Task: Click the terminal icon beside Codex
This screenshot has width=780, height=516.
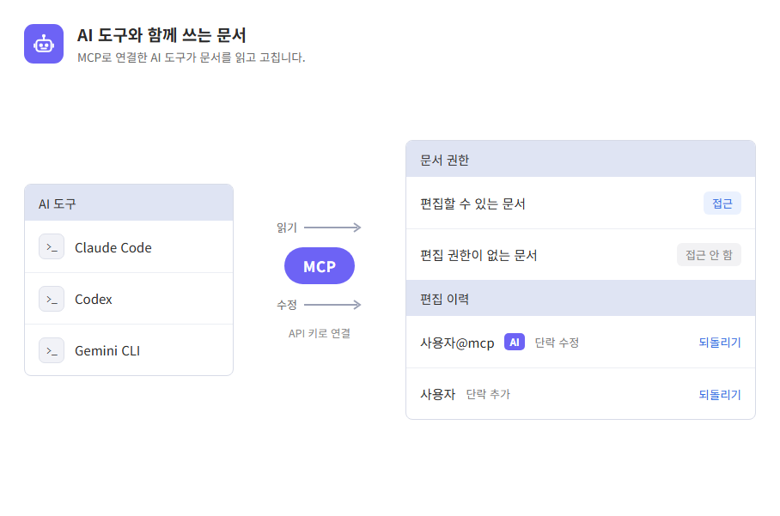Action: click(x=52, y=299)
